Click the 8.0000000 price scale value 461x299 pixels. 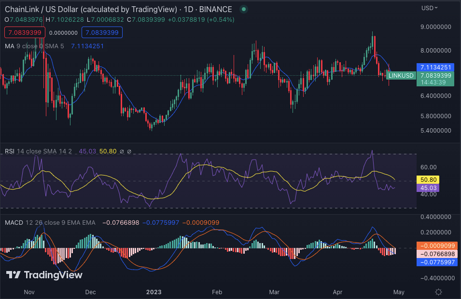(x=436, y=50)
